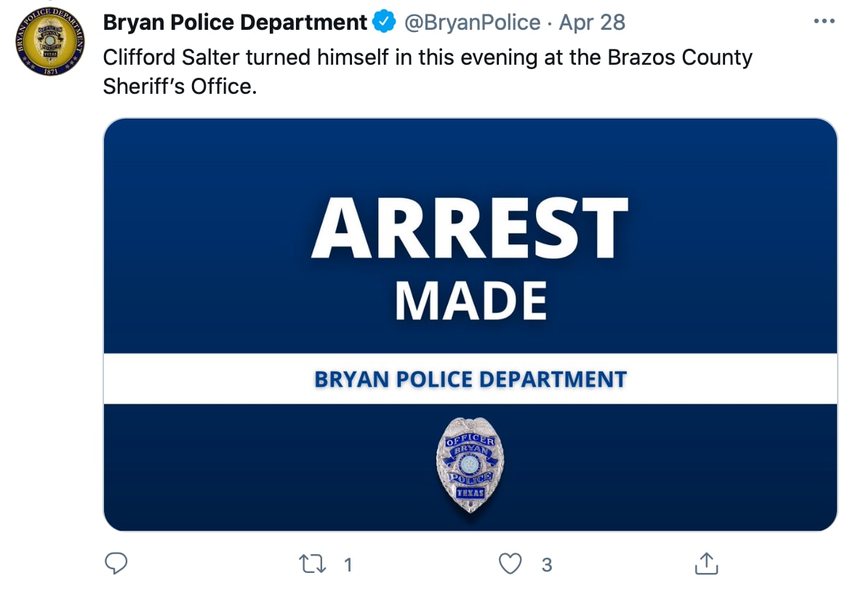Click the second tweet line "Sheriff's Office."
The width and height of the screenshot is (861, 589).
pos(180,86)
